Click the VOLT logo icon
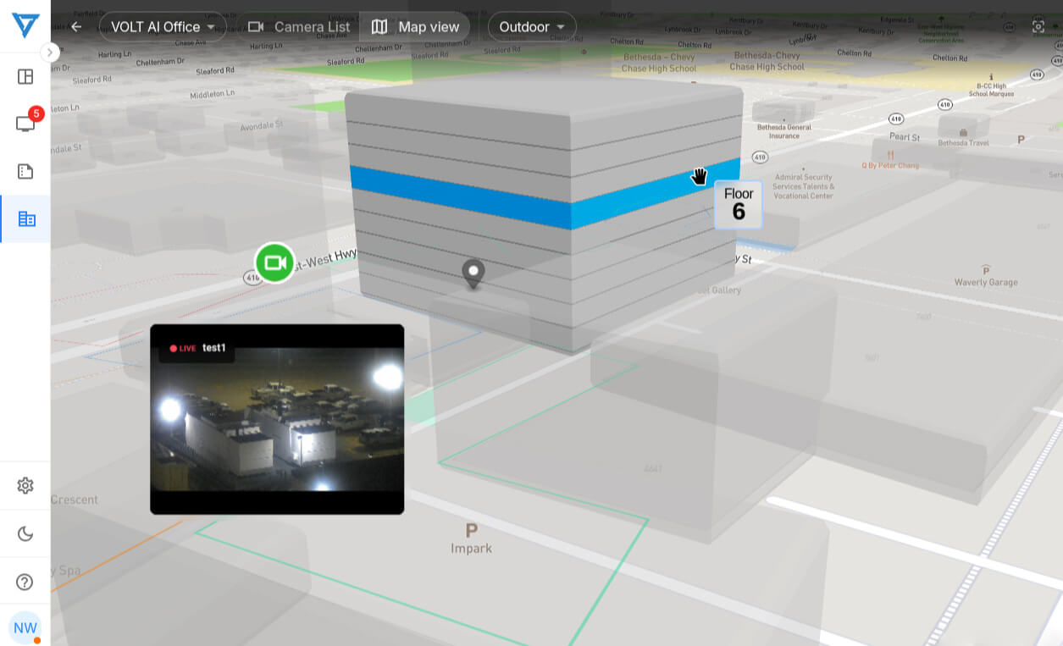Viewport: 1063px width, 646px height. pyautogui.click(x=25, y=25)
